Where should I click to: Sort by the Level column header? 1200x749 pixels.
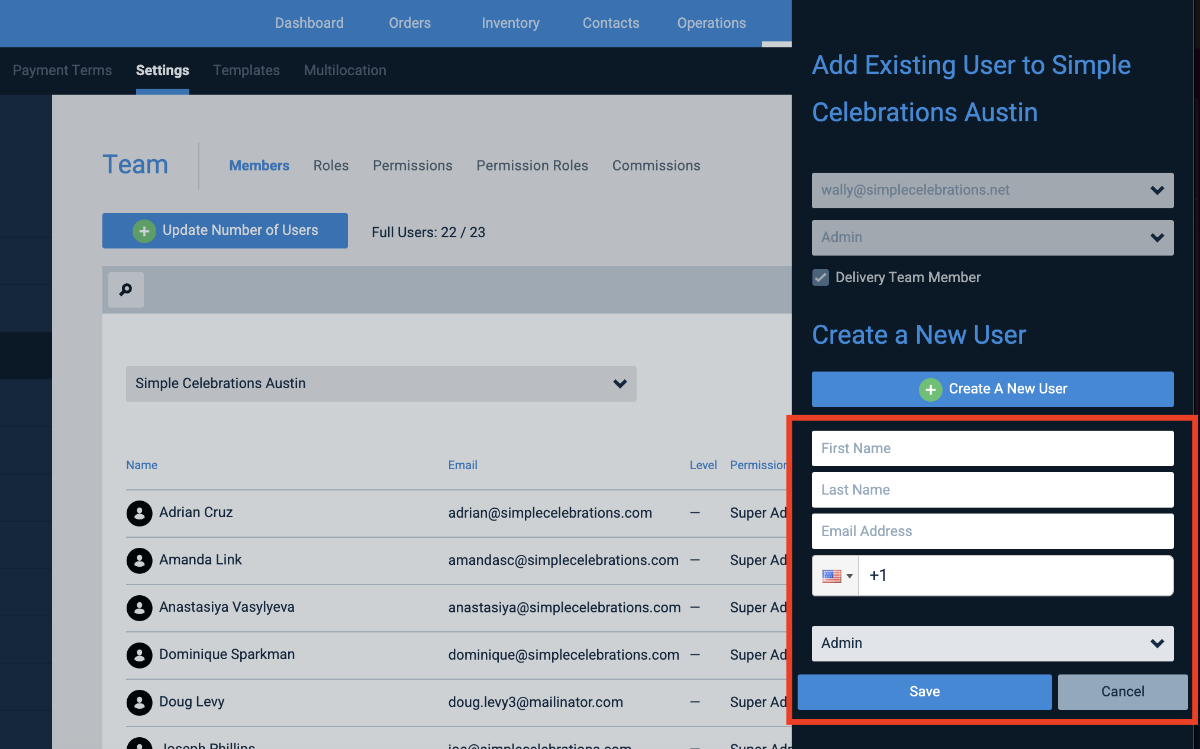pyautogui.click(x=703, y=466)
